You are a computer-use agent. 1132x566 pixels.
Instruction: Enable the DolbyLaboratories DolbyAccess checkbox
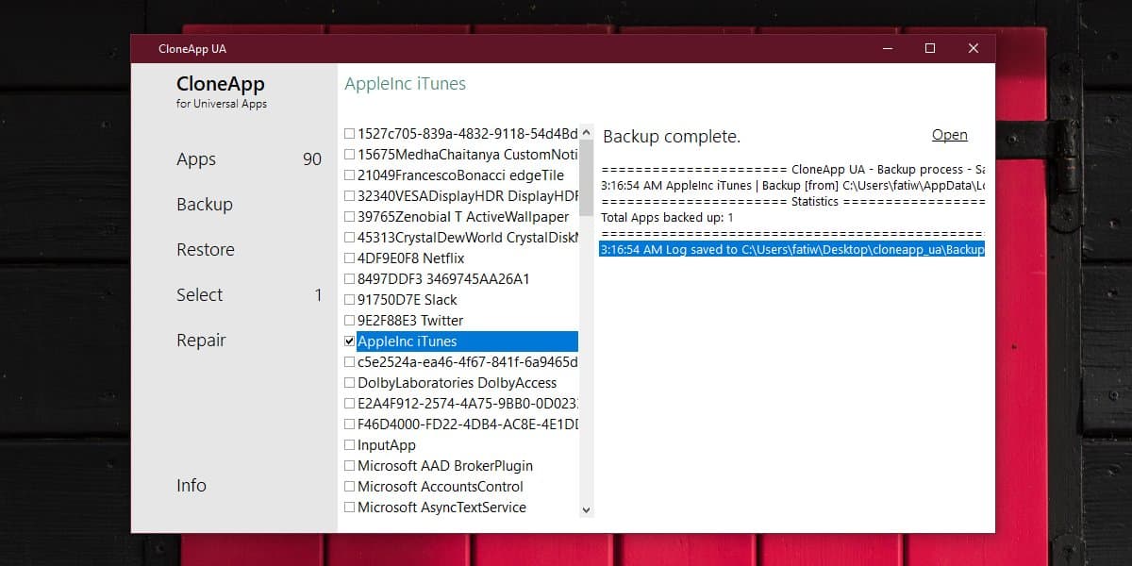pos(350,383)
